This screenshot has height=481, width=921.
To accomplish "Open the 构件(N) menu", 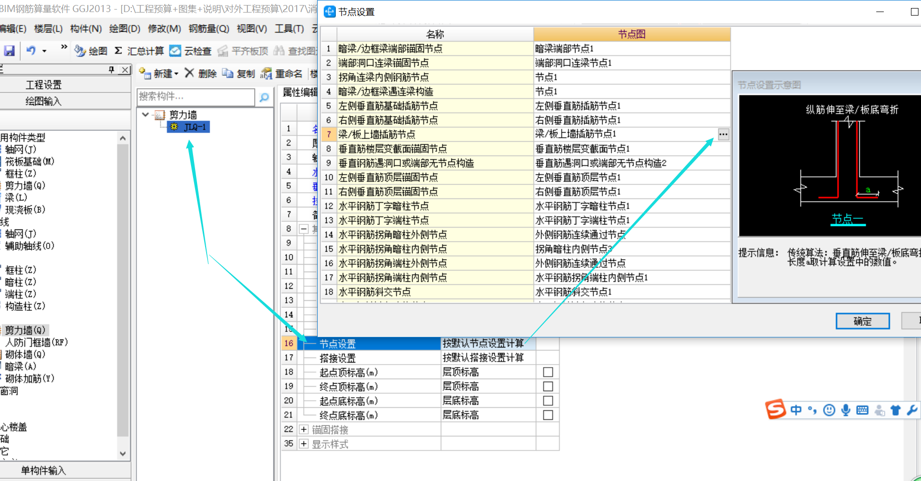I will (86, 29).
